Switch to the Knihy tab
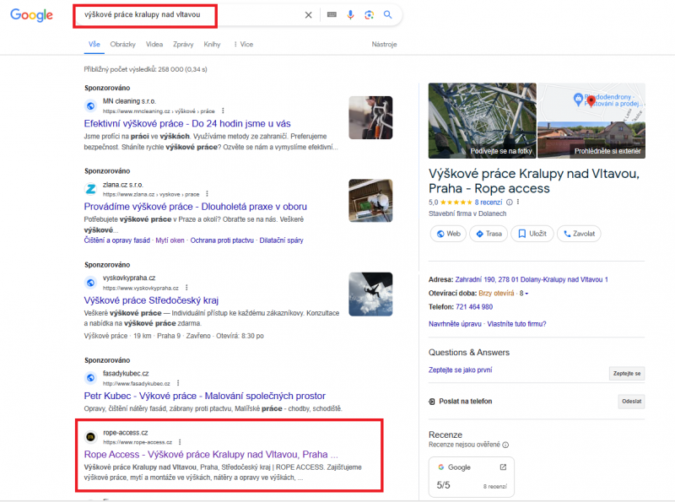Viewport: 675px width, 502px height. click(212, 44)
